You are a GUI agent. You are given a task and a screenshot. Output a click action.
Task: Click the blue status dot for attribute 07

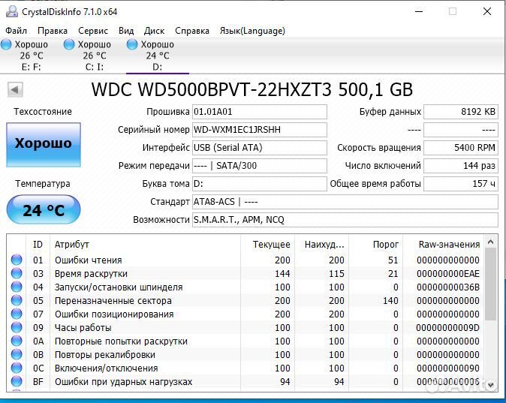coord(17,314)
